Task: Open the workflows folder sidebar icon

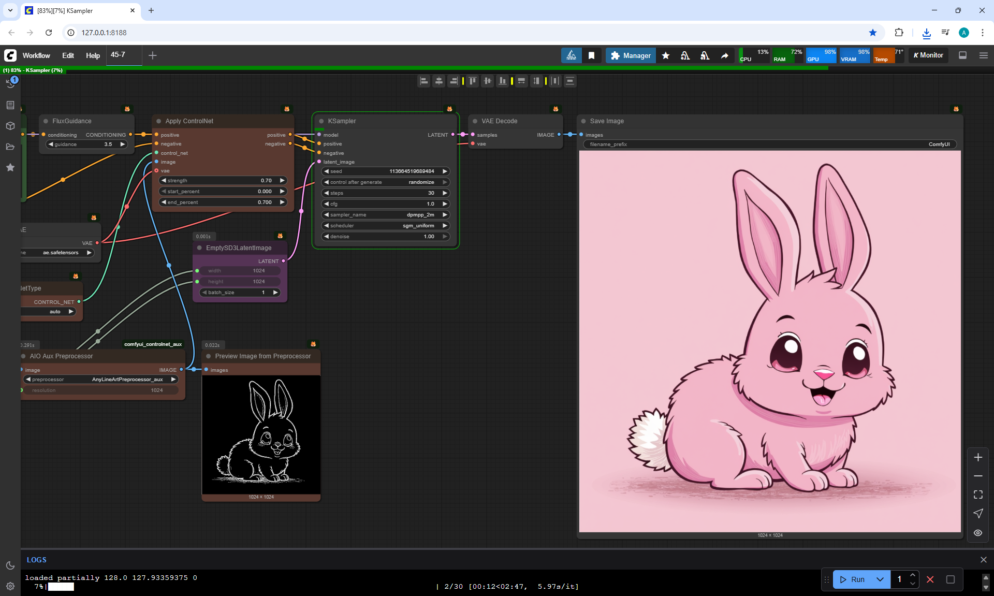Action: 10,147
